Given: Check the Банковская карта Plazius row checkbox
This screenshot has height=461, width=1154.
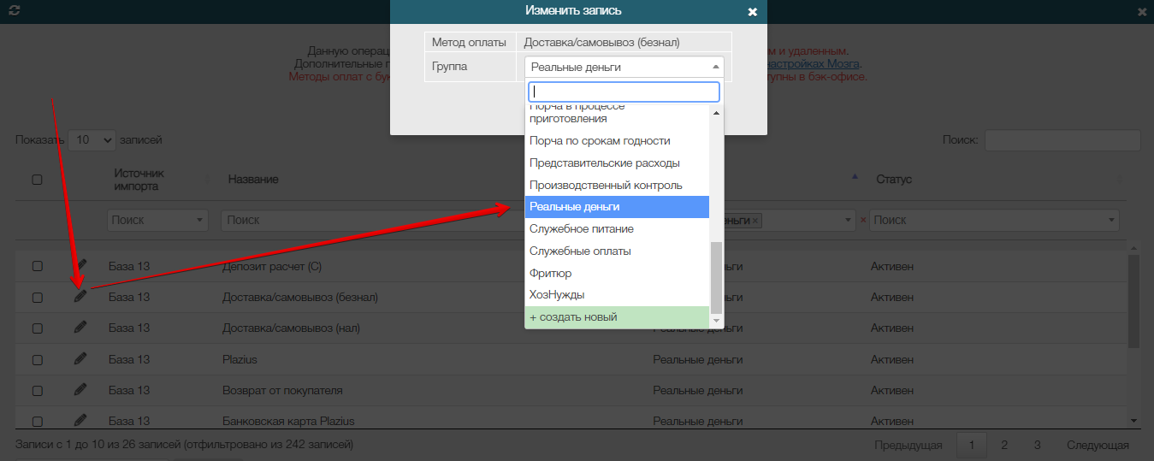Looking at the screenshot, I should click(37, 421).
